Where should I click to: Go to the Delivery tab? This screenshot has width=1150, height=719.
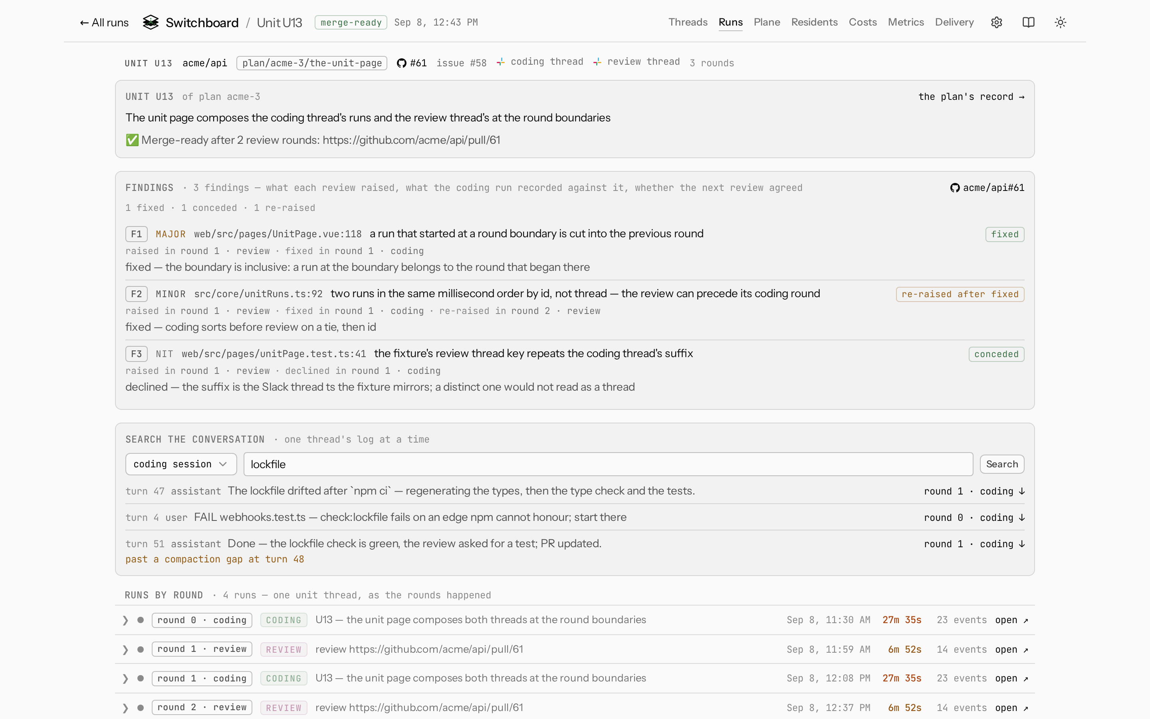point(954,22)
